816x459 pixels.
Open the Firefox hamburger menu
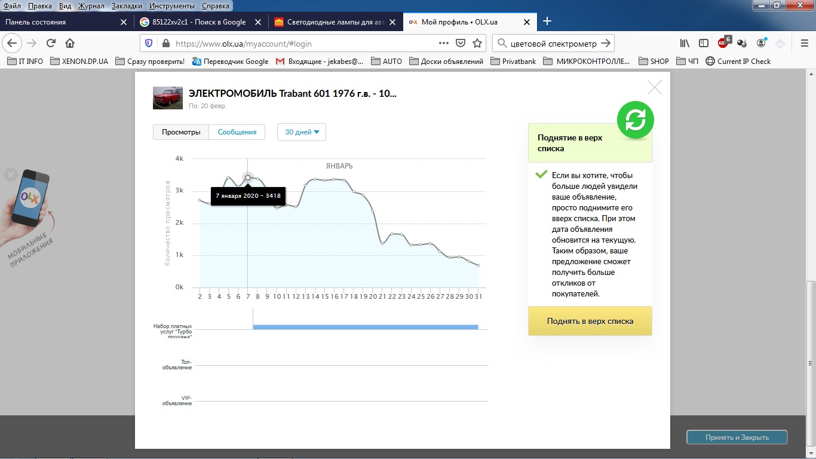pyautogui.click(x=804, y=43)
